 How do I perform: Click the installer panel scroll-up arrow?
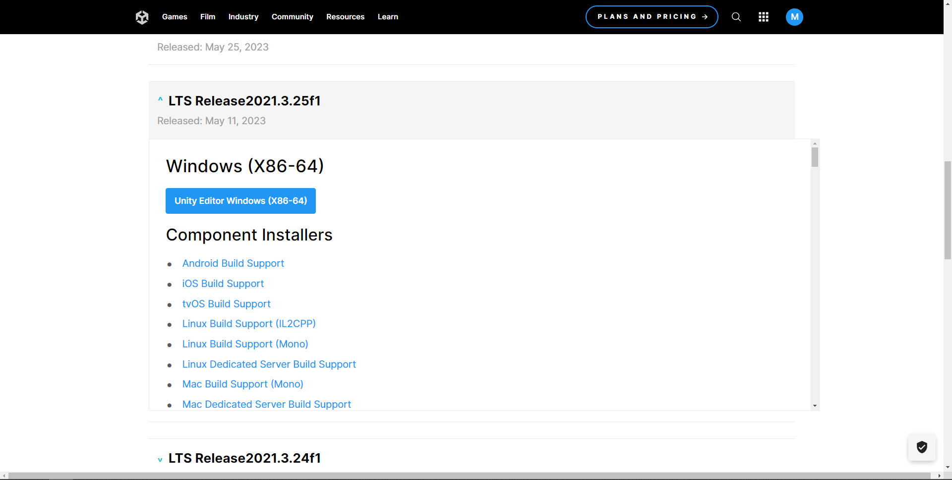coord(815,144)
